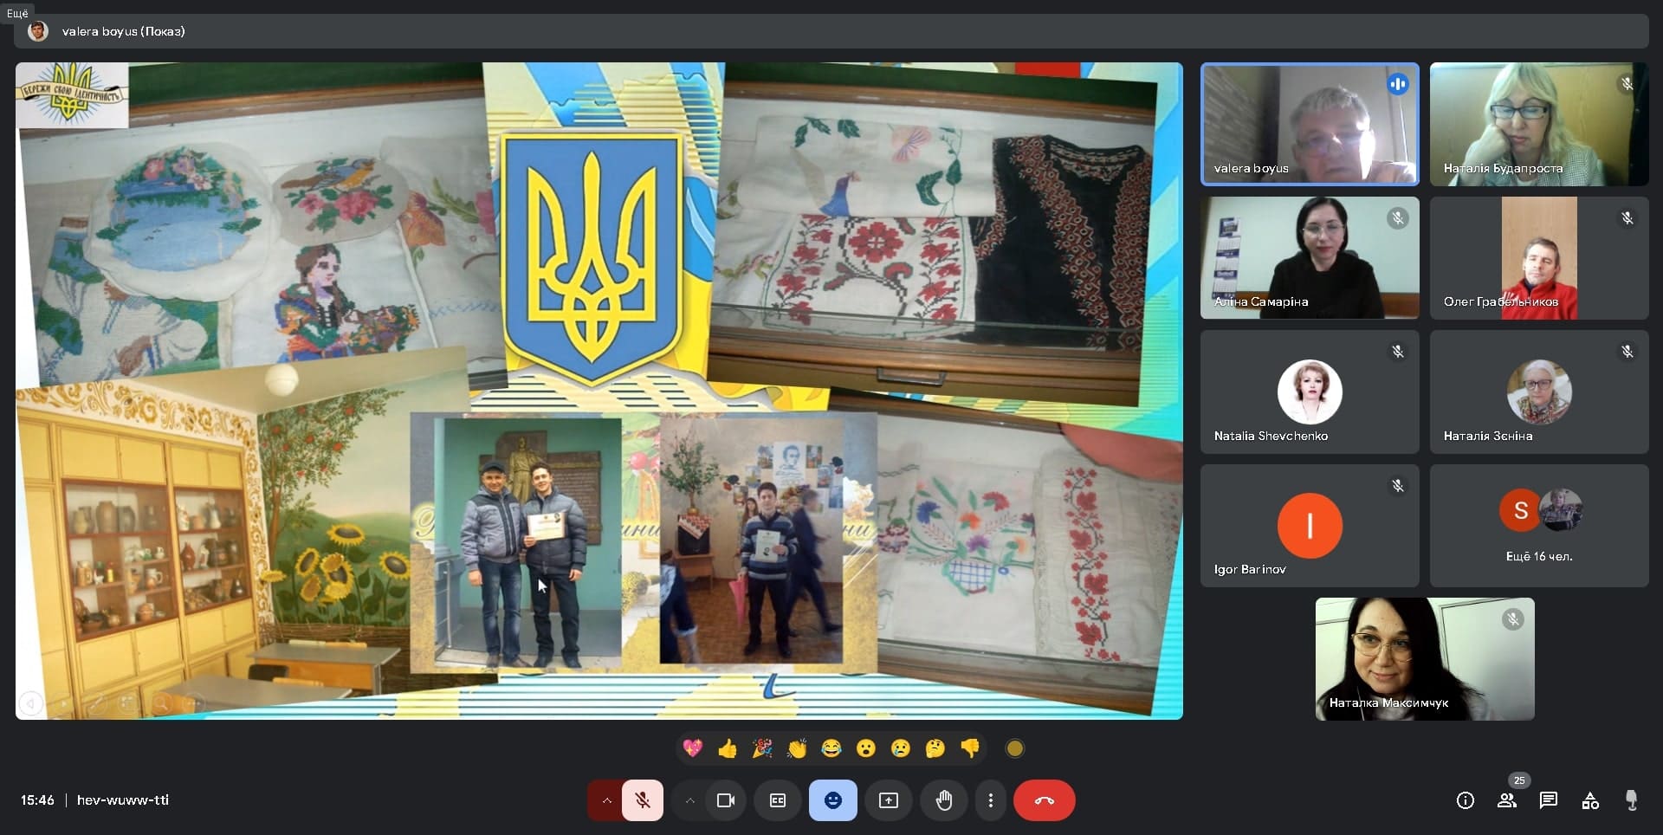Click the 'valera boyus (Показ)' presenter label
This screenshot has width=1663, height=835.
pyautogui.click(x=124, y=31)
